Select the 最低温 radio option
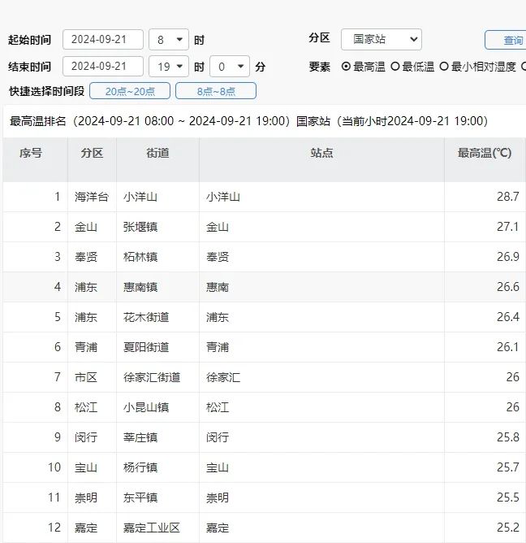The height and width of the screenshot is (543, 526). (395, 67)
